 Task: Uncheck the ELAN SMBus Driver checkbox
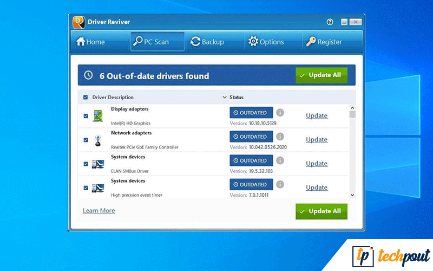click(x=86, y=164)
